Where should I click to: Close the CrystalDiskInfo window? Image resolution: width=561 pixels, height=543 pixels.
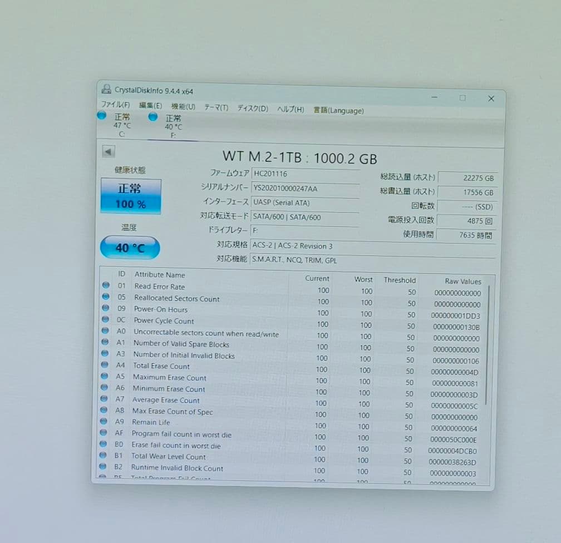(x=491, y=98)
